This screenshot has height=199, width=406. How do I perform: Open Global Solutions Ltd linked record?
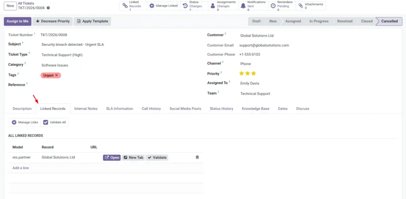tap(112, 157)
